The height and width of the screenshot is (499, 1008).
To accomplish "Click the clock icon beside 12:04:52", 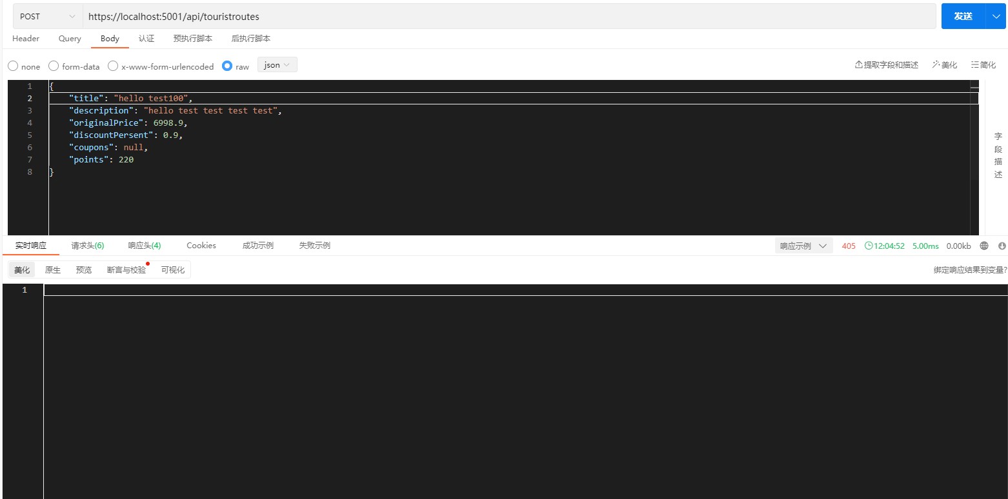I will [x=869, y=246].
